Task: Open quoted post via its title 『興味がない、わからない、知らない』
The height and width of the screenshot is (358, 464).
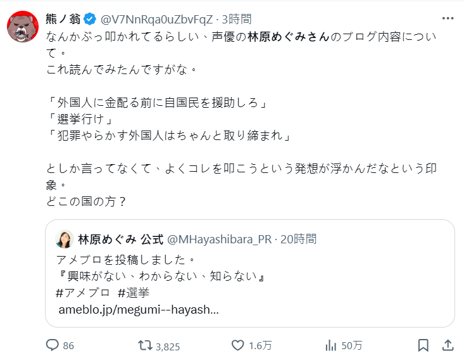Action: click(160, 276)
